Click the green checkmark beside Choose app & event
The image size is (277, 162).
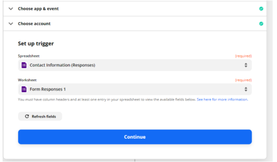click(261, 9)
